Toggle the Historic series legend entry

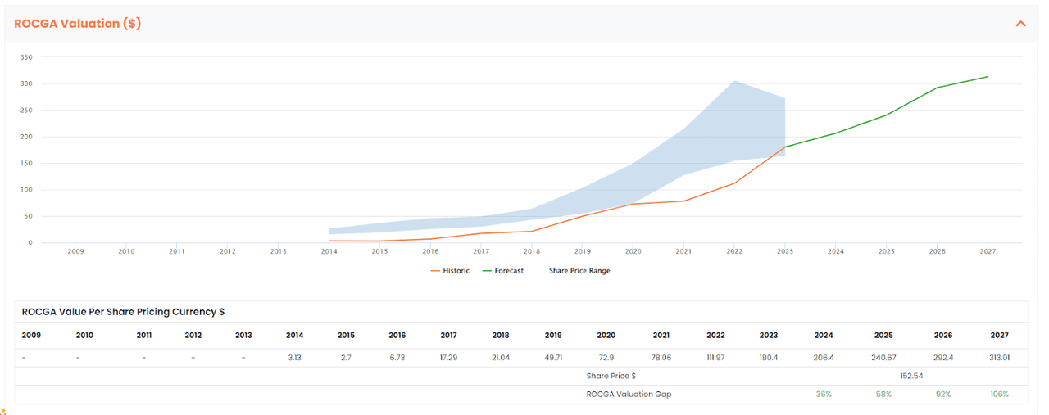click(450, 271)
